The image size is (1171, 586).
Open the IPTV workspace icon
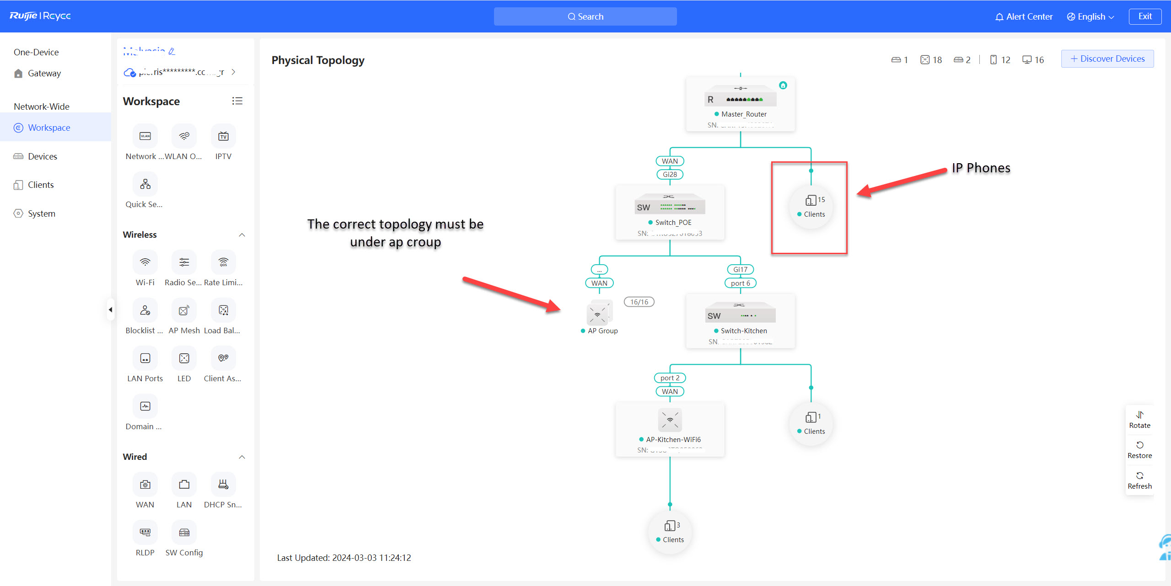(223, 136)
